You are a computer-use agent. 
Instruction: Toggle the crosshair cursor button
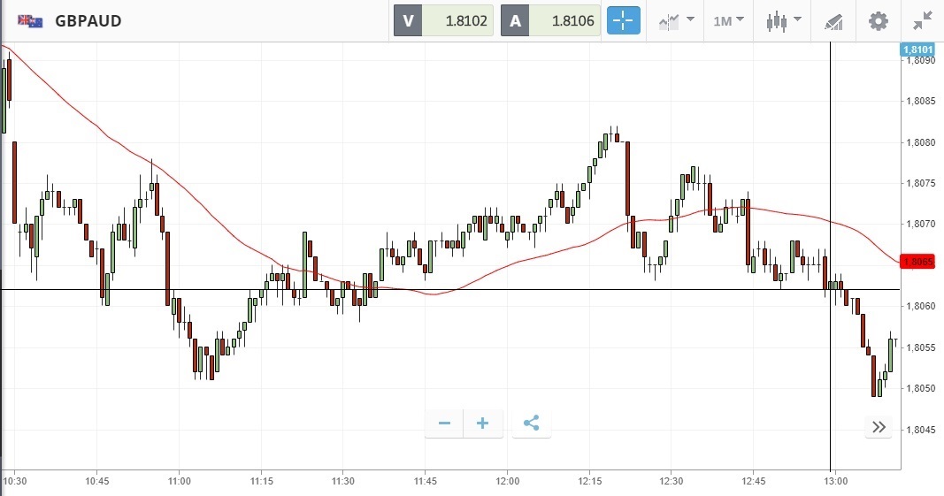(x=623, y=20)
